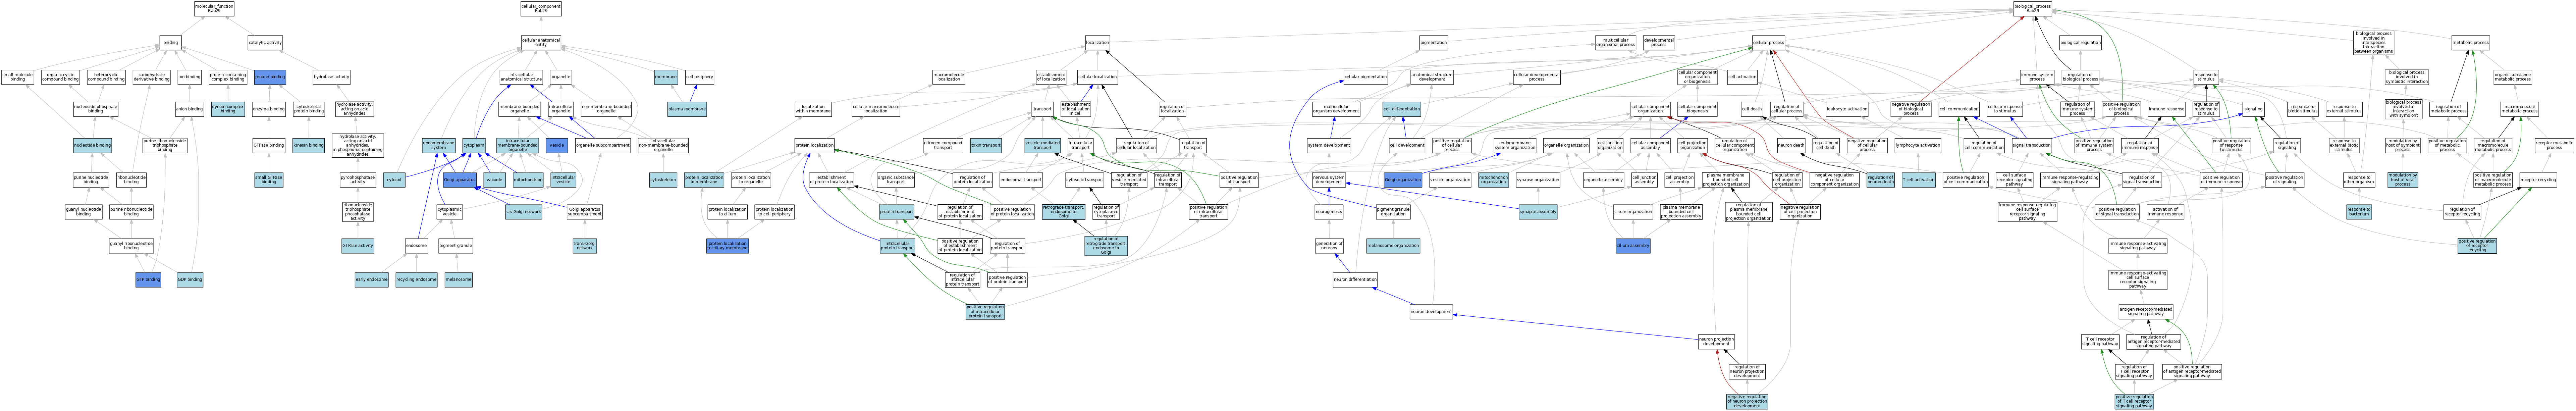The width and height of the screenshot is (2576, 411).
Task: Click the 'dynein complex binding' node
Action: [x=228, y=109]
